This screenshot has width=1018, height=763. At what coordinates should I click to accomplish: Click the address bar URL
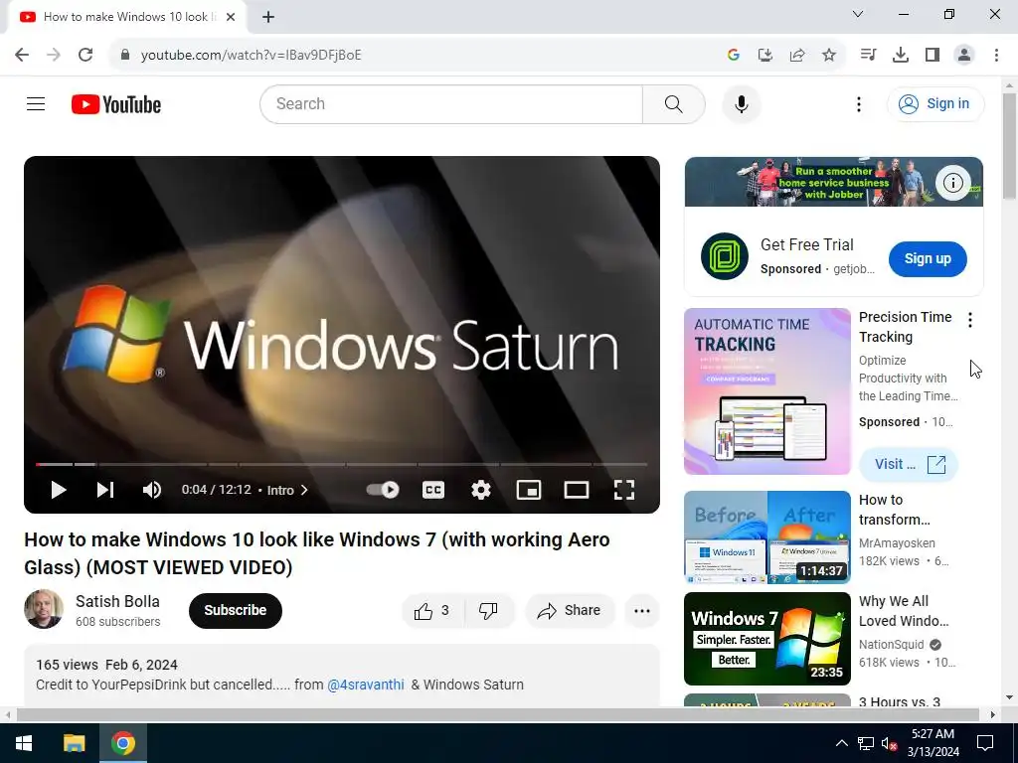coord(251,55)
